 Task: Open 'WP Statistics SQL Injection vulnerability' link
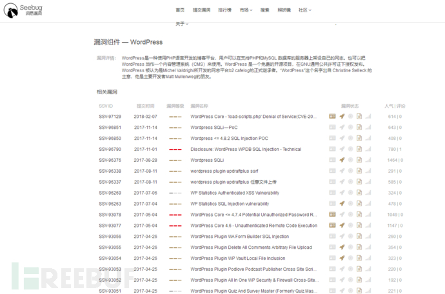coord(230,204)
